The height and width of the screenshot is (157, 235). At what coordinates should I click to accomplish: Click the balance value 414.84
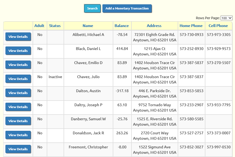(122, 49)
